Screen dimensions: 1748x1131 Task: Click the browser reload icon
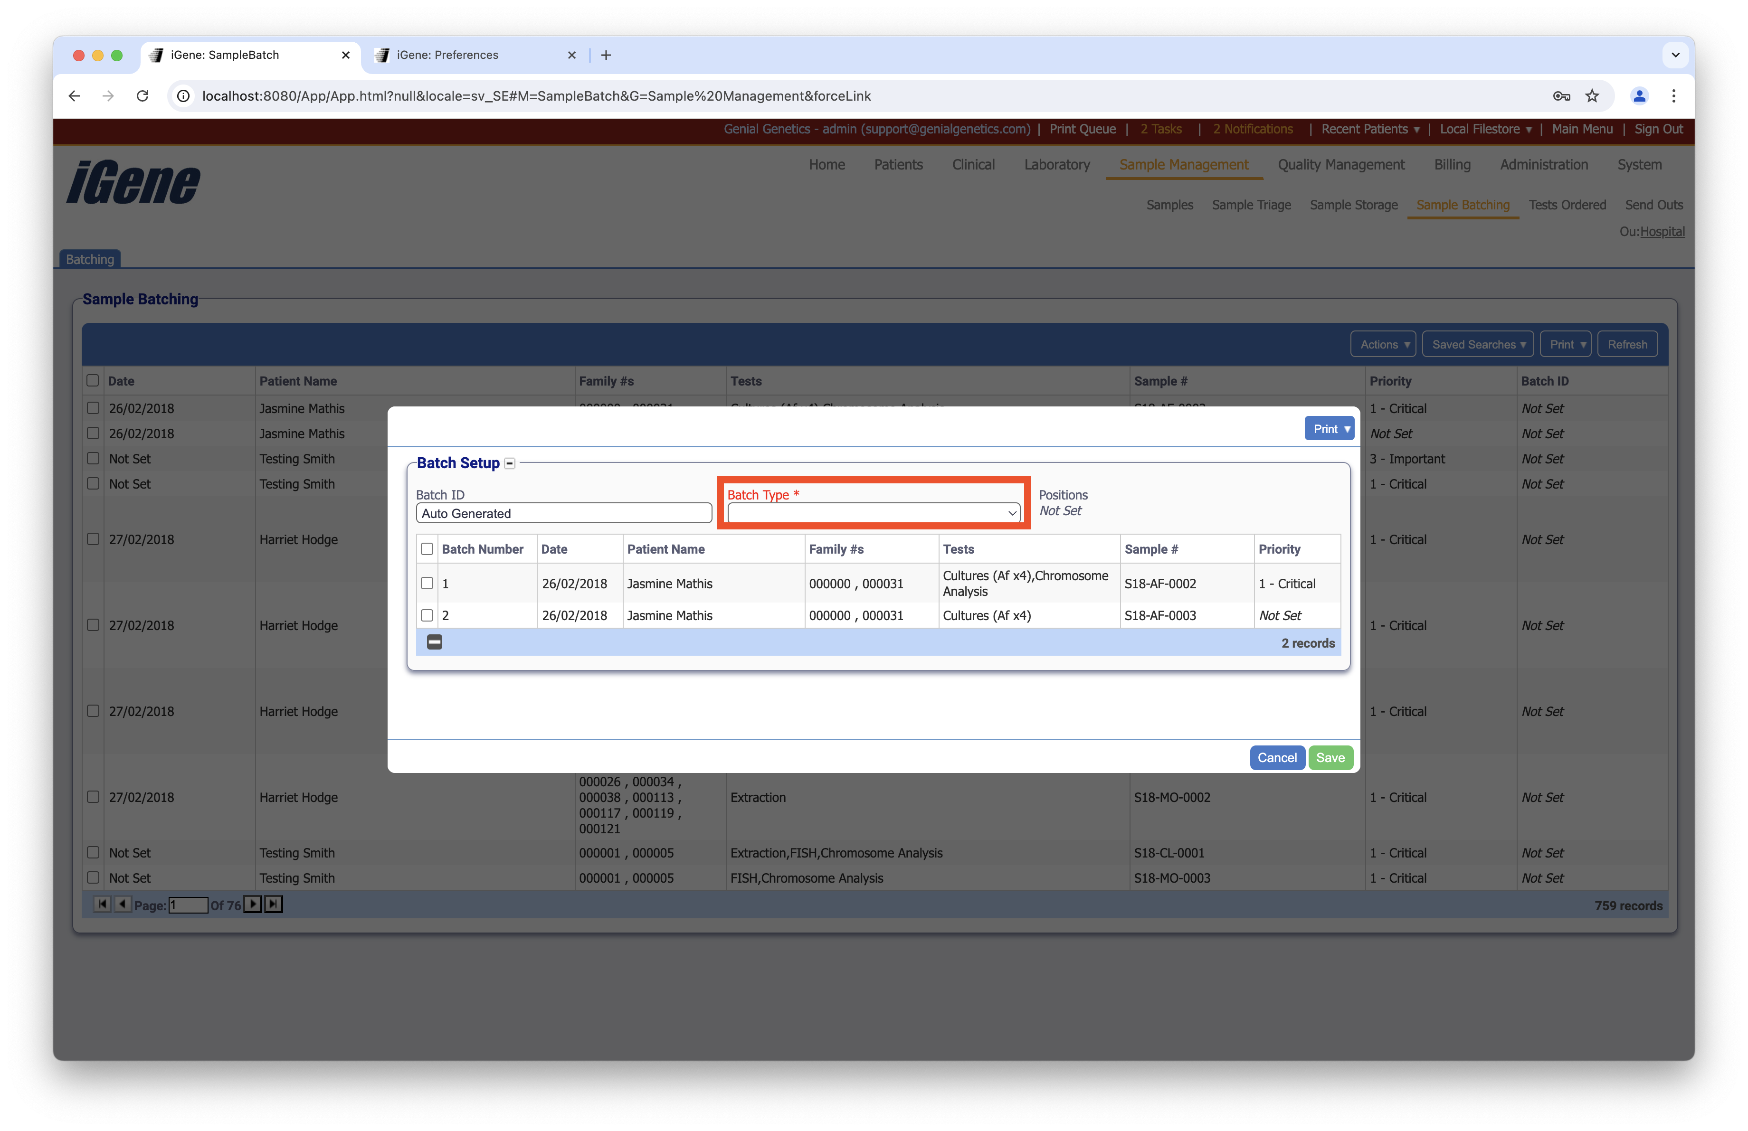pyautogui.click(x=142, y=96)
